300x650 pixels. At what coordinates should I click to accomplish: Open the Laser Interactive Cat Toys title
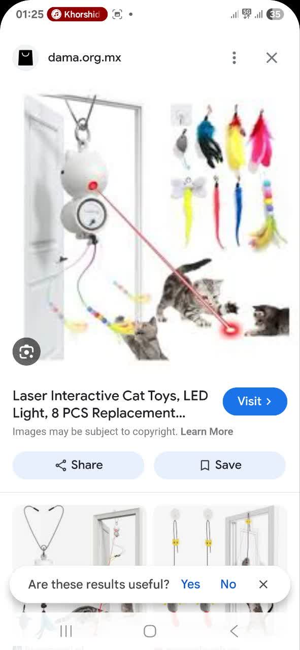pyautogui.click(x=110, y=404)
